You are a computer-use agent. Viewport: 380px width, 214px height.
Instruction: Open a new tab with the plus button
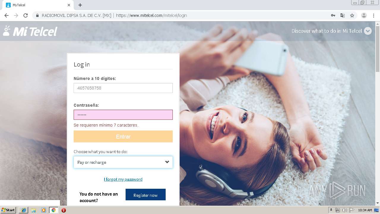(80, 5)
